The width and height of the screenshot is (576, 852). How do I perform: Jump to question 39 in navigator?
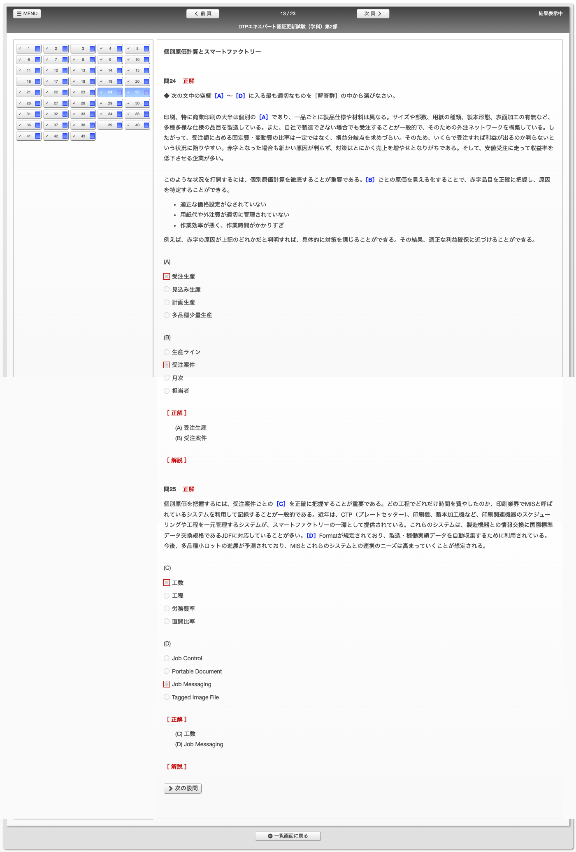coord(110,125)
